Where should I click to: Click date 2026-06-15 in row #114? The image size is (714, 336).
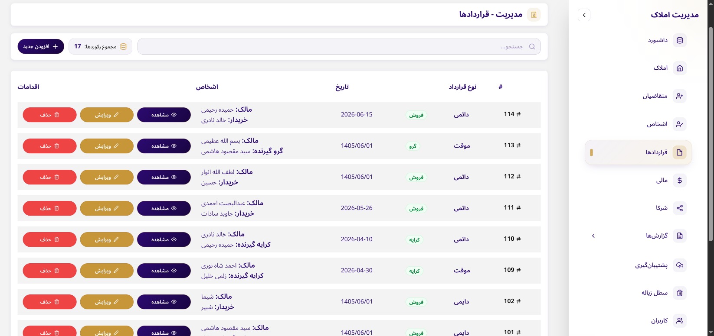pos(357,115)
